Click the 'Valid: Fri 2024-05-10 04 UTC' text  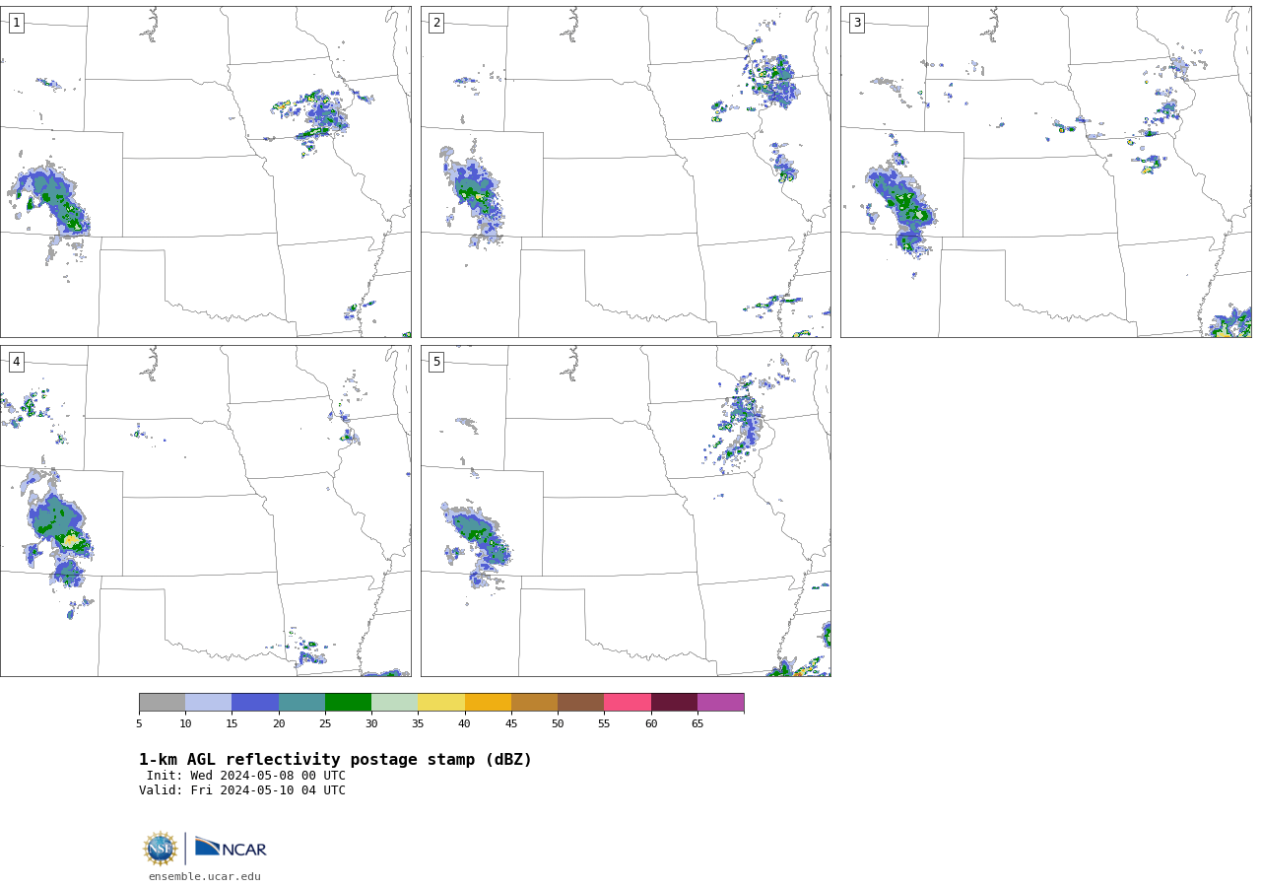pyautogui.click(x=242, y=790)
